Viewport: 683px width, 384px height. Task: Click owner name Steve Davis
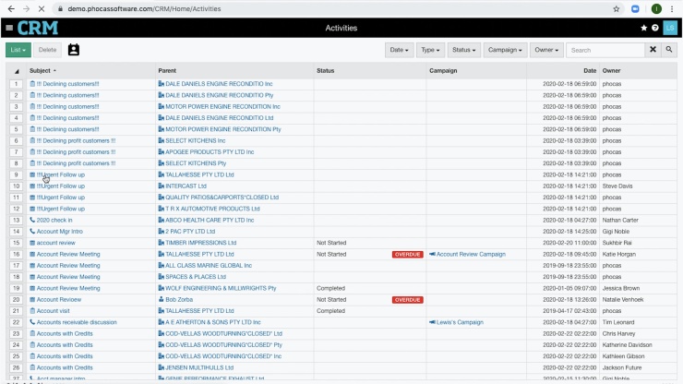(617, 186)
